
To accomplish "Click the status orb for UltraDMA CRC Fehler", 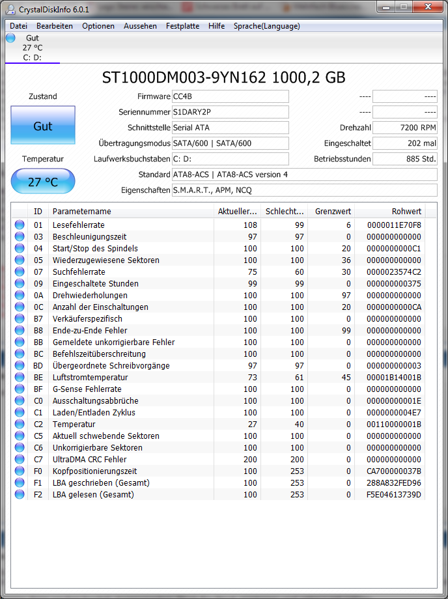I will [20, 459].
